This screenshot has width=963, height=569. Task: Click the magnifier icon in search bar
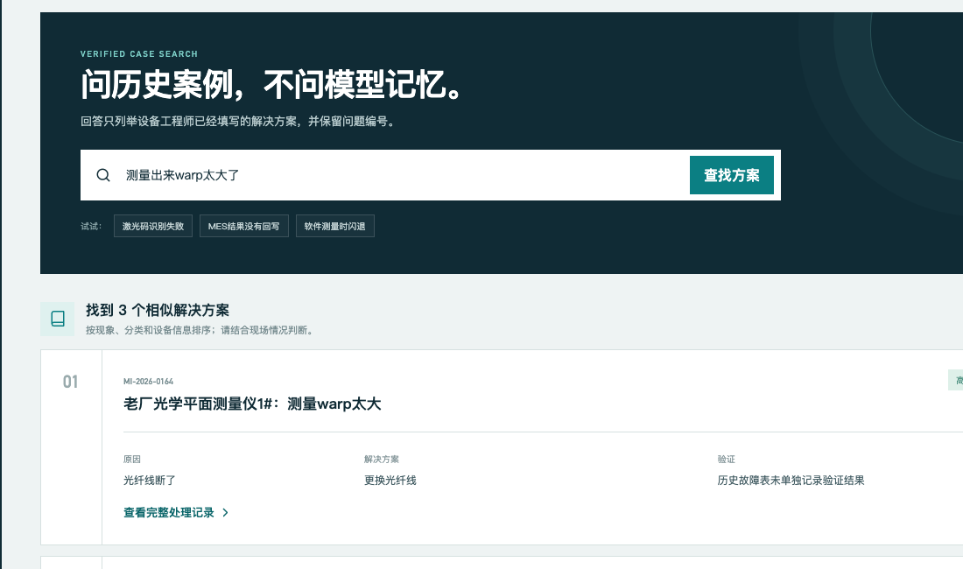click(x=103, y=175)
